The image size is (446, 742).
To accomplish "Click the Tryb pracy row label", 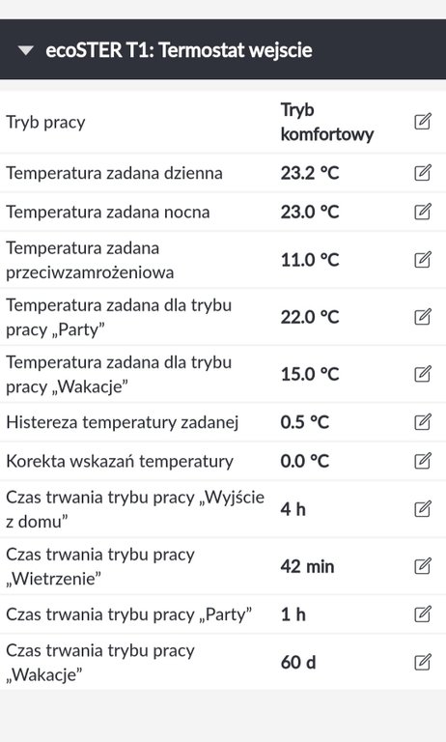I will click(45, 122).
